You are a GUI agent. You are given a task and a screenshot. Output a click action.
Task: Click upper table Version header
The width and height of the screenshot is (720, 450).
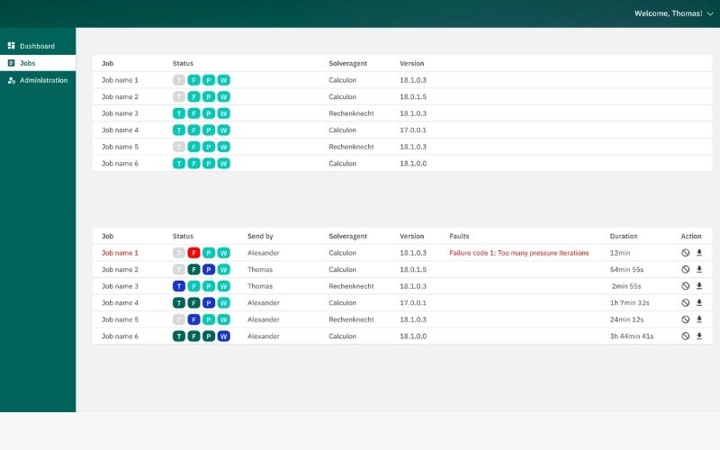point(412,63)
